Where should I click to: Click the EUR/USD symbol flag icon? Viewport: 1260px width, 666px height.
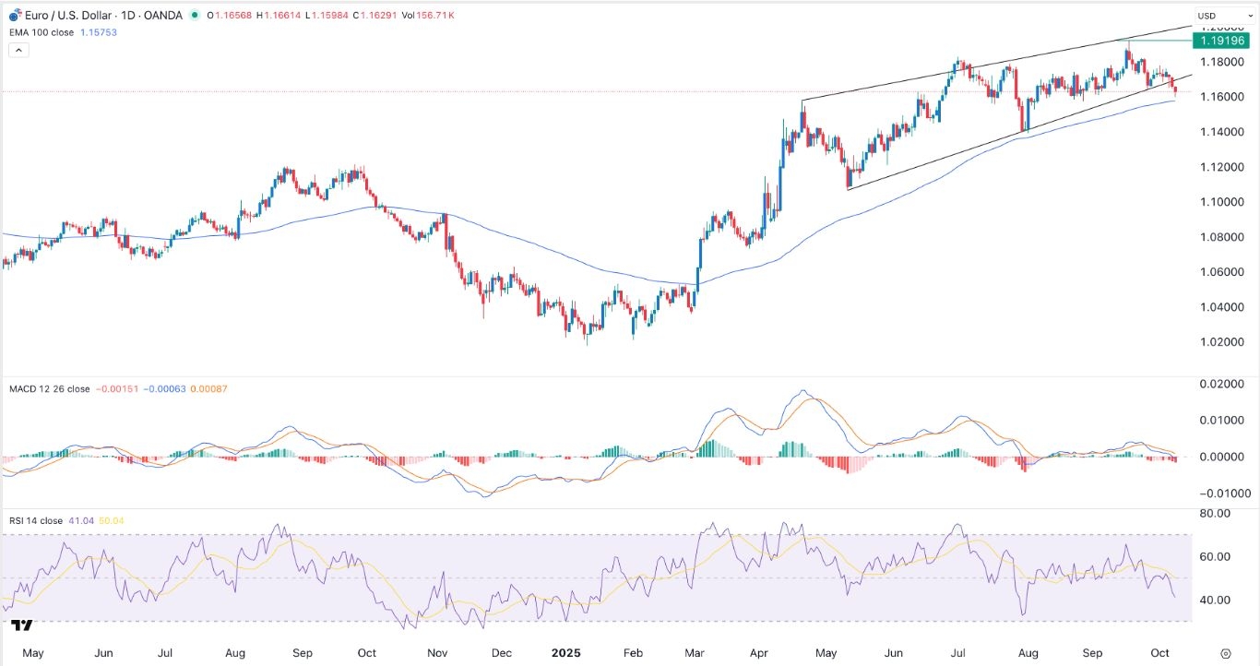click(13, 15)
